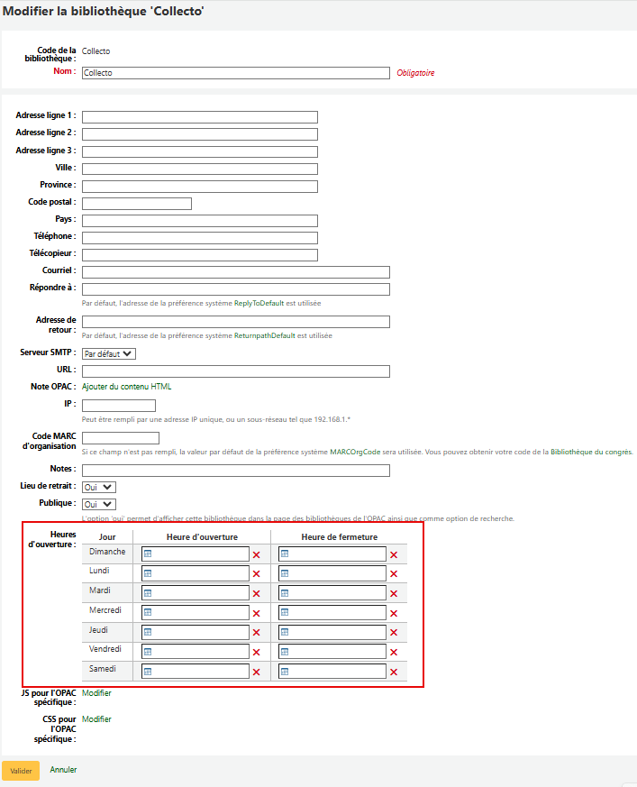Viewport: 637px width, 787px height.
Task: Focus the Code postal field
Action: click(x=137, y=203)
